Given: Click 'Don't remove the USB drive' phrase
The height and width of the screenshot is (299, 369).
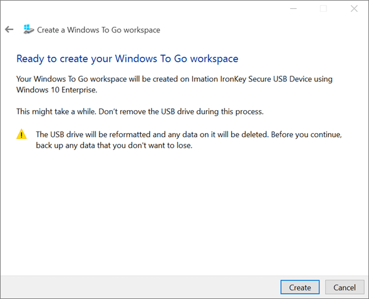Looking at the screenshot, I should click(x=147, y=111).
